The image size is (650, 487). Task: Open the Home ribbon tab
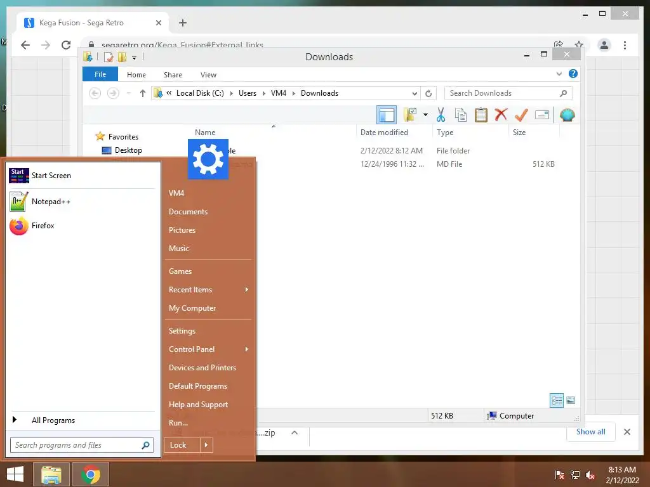coord(136,75)
